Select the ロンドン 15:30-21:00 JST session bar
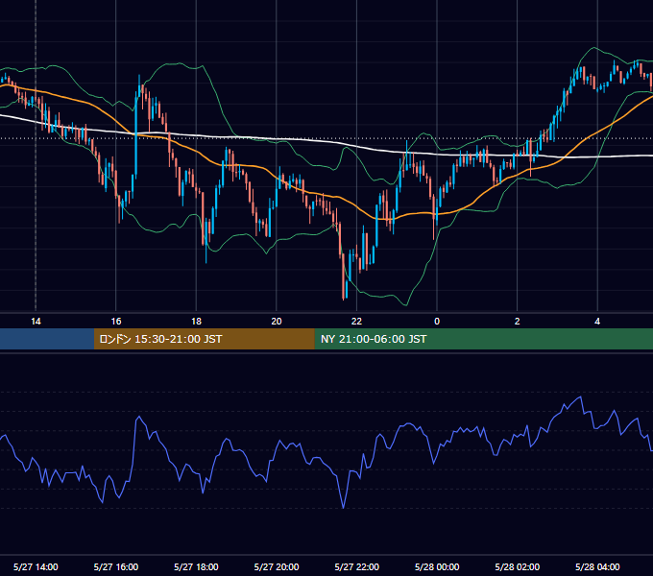This screenshot has width=653, height=576. (204, 339)
